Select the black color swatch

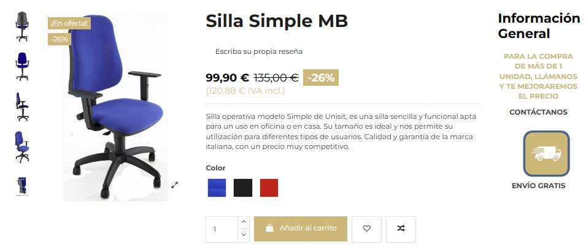tap(243, 188)
